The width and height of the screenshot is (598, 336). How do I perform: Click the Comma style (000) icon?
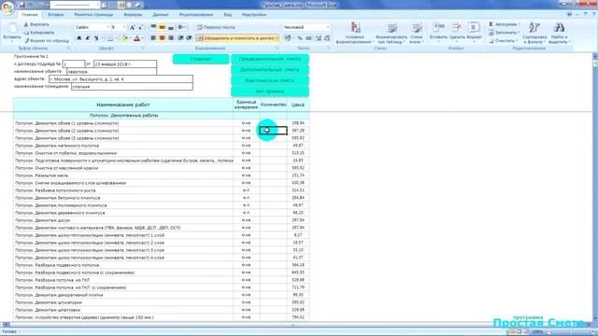click(308, 38)
